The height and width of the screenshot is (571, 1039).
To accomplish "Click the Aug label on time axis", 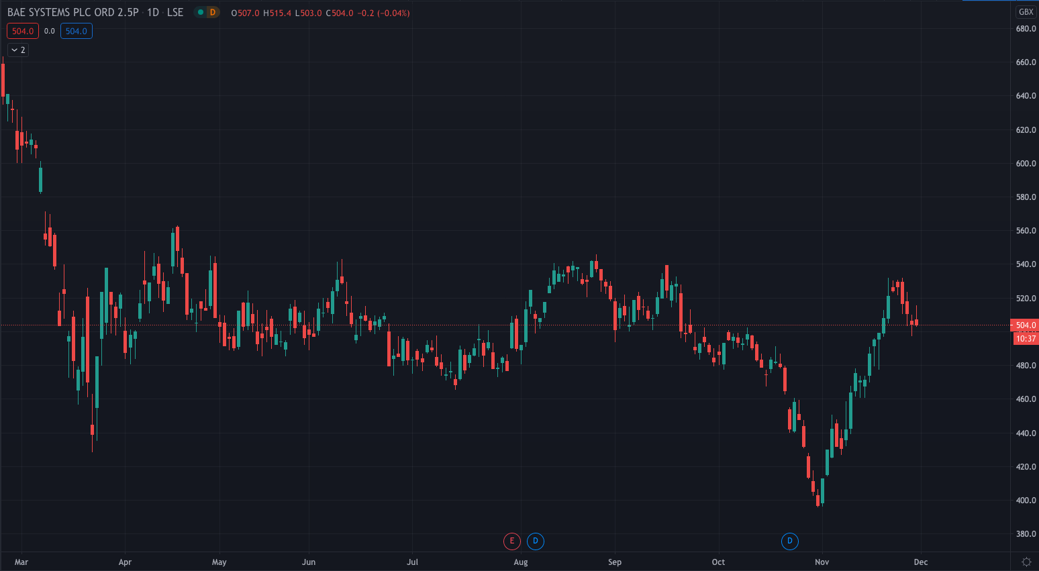I will [521, 562].
